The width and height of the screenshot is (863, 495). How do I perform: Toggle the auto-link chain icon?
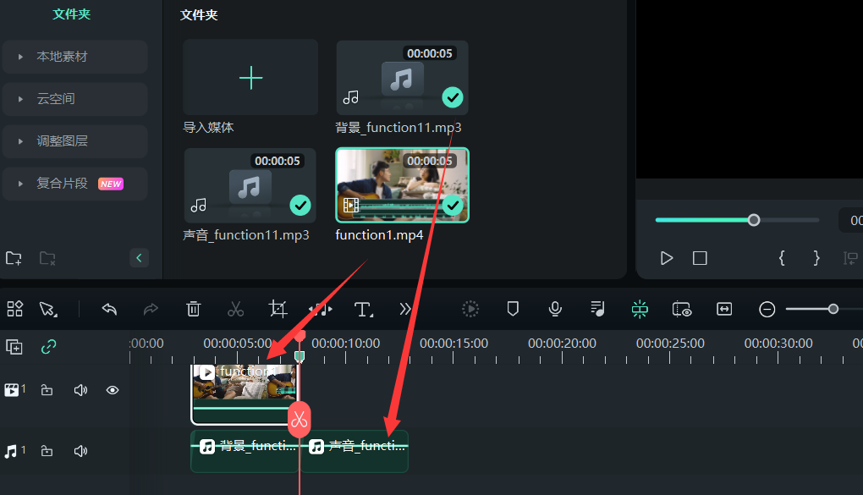click(x=49, y=346)
